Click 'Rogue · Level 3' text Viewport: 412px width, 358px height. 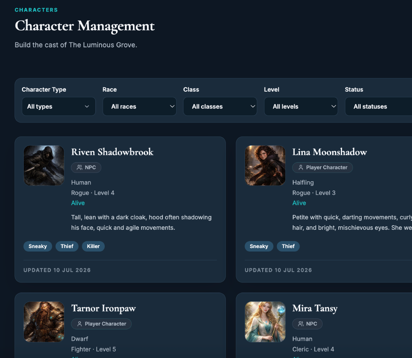(x=314, y=193)
